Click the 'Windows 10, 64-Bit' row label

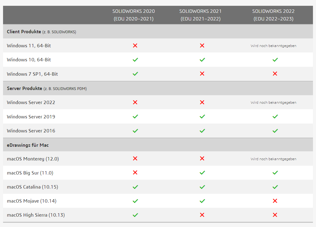(x=29, y=60)
